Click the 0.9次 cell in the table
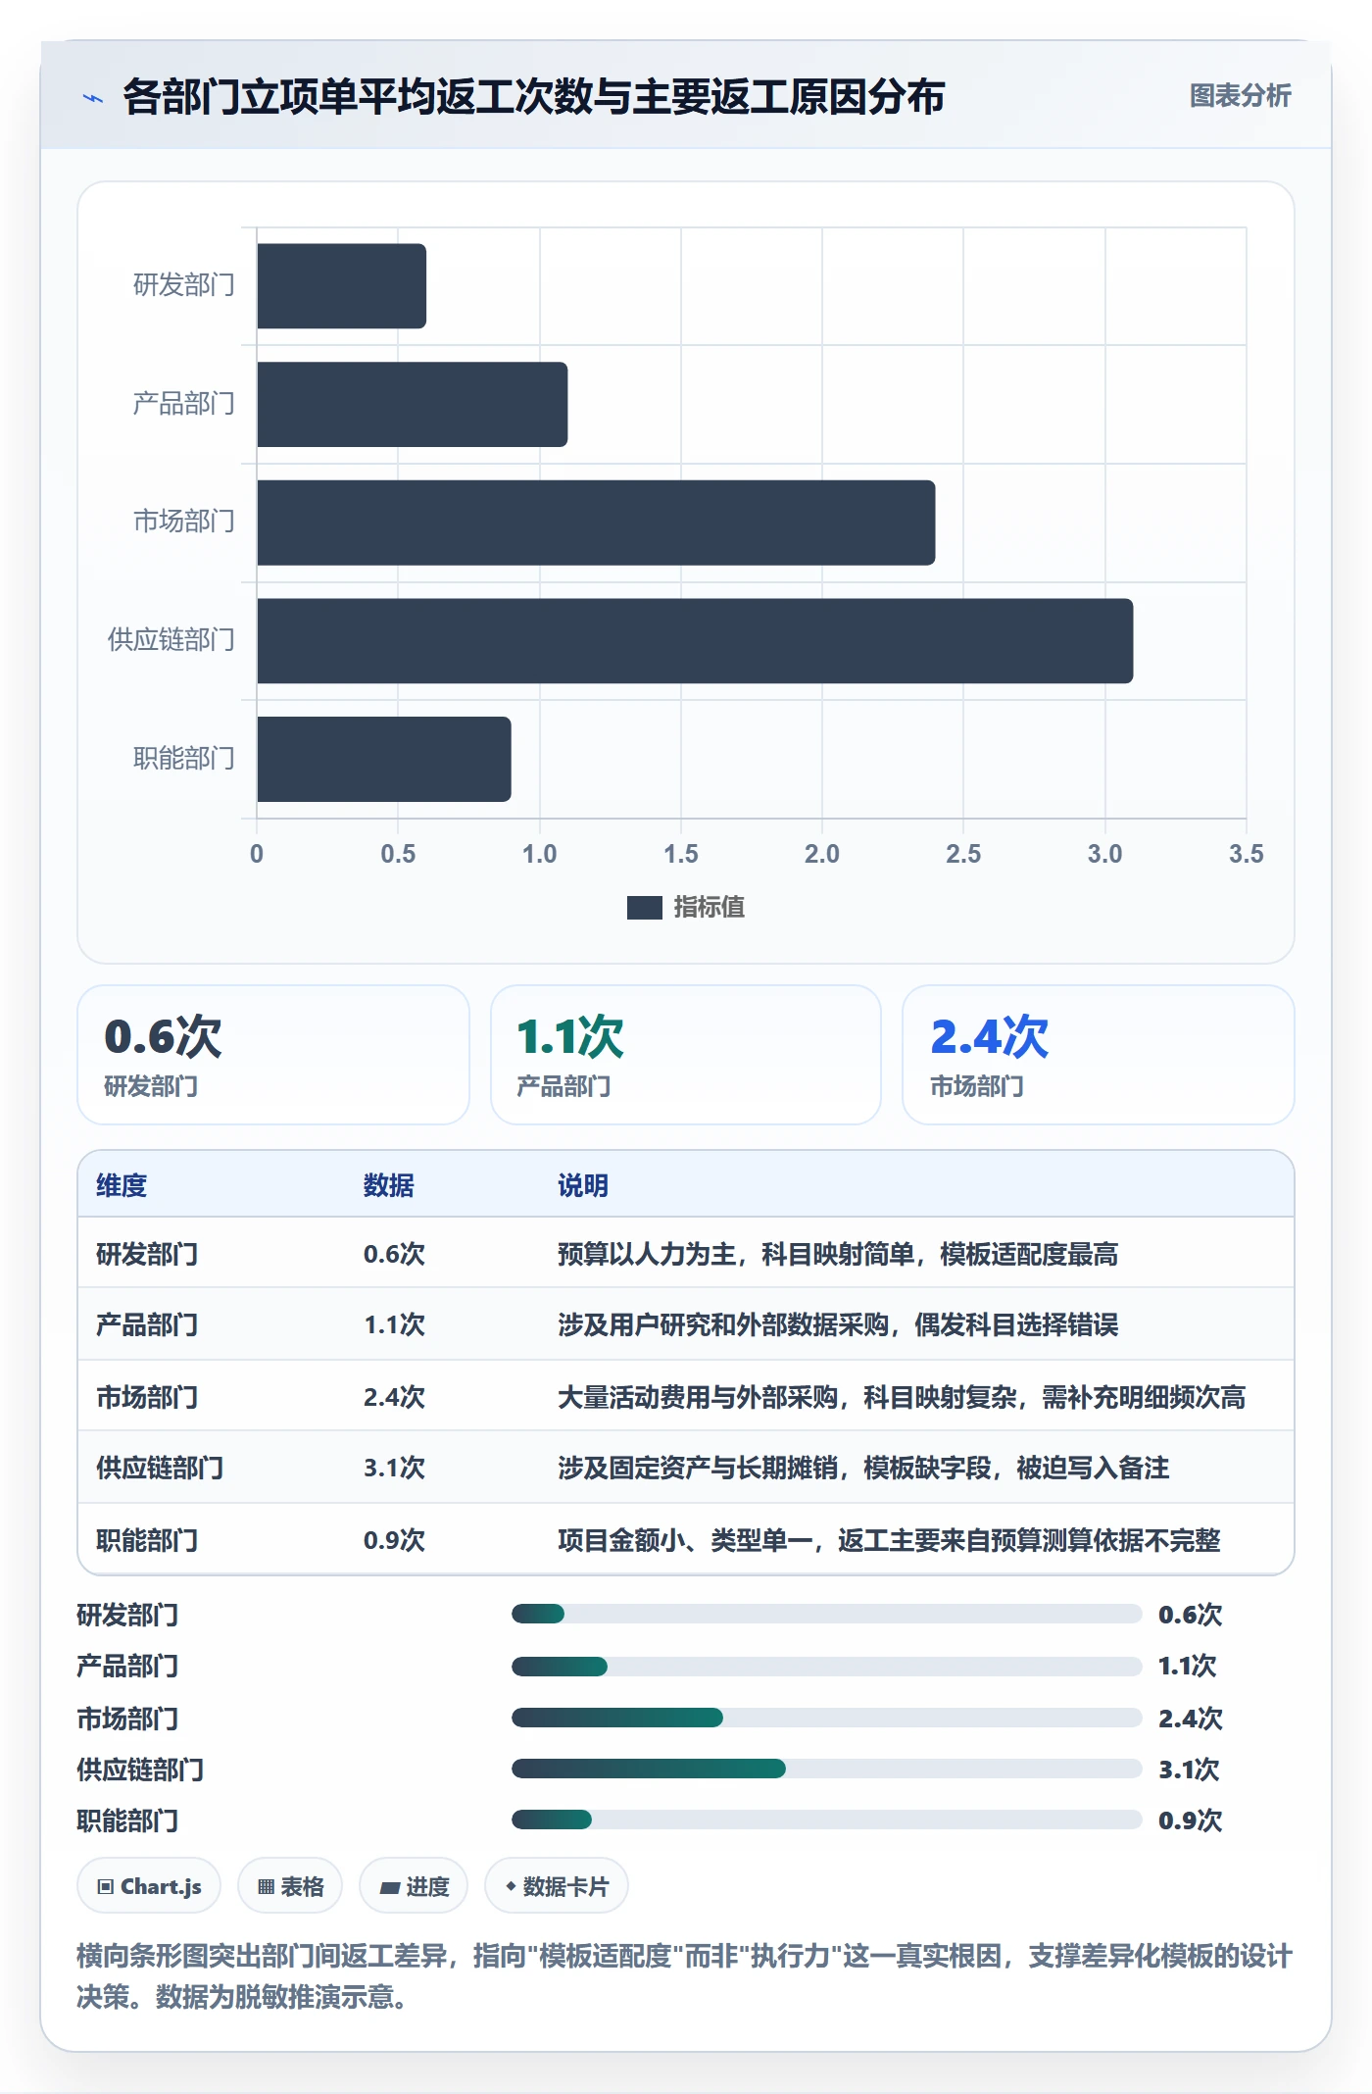 tap(395, 1540)
